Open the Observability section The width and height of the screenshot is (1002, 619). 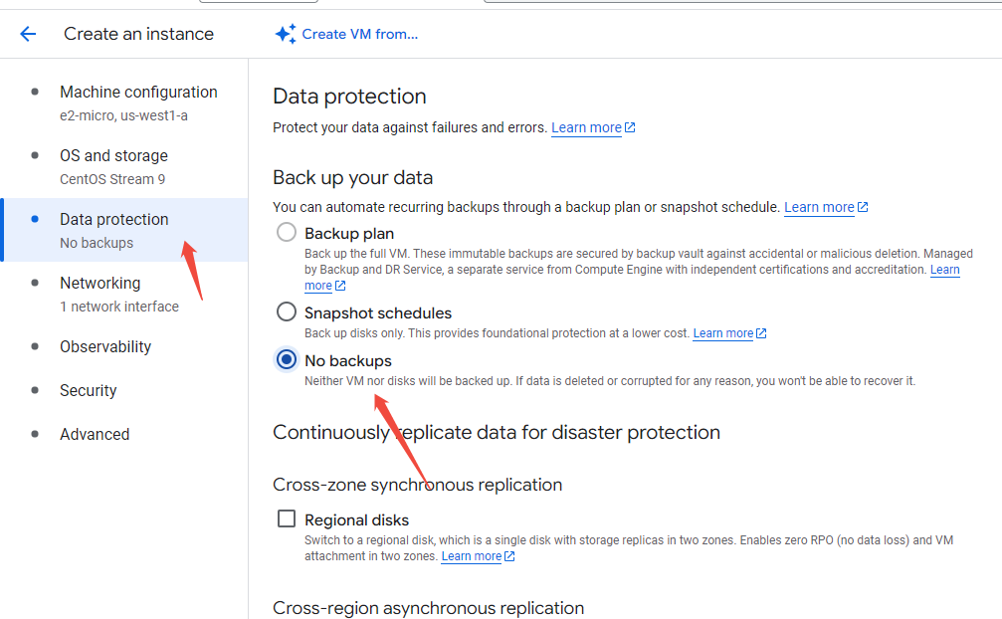coord(105,346)
